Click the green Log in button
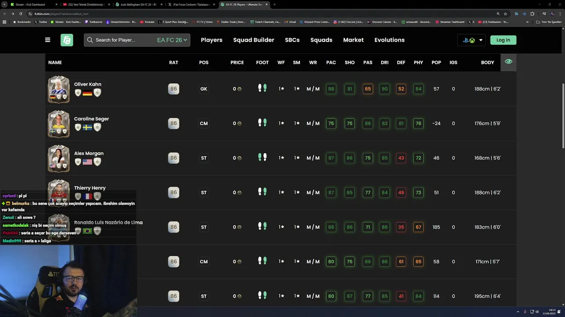Viewport: 565px width, 317px height. (503, 40)
